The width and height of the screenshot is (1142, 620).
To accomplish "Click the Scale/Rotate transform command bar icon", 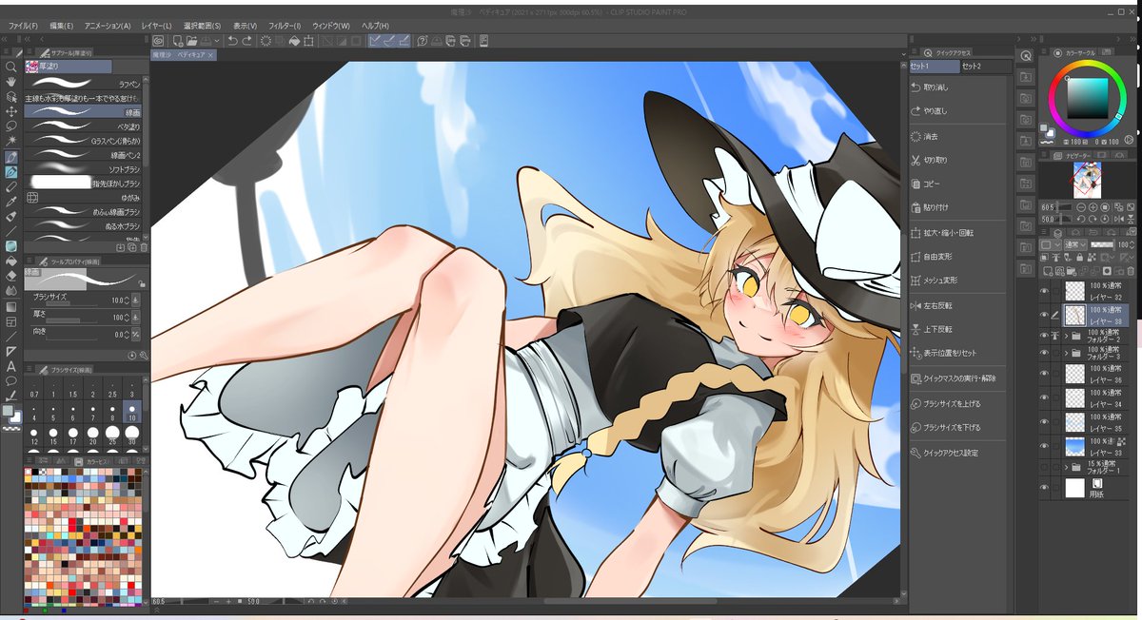I will pyautogui.click(x=308, y=41).
